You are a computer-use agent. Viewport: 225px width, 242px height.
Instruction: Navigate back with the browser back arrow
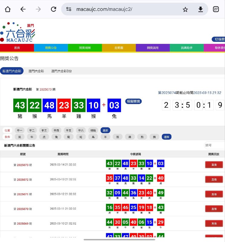pyautogui.click(x=23, y=9)
